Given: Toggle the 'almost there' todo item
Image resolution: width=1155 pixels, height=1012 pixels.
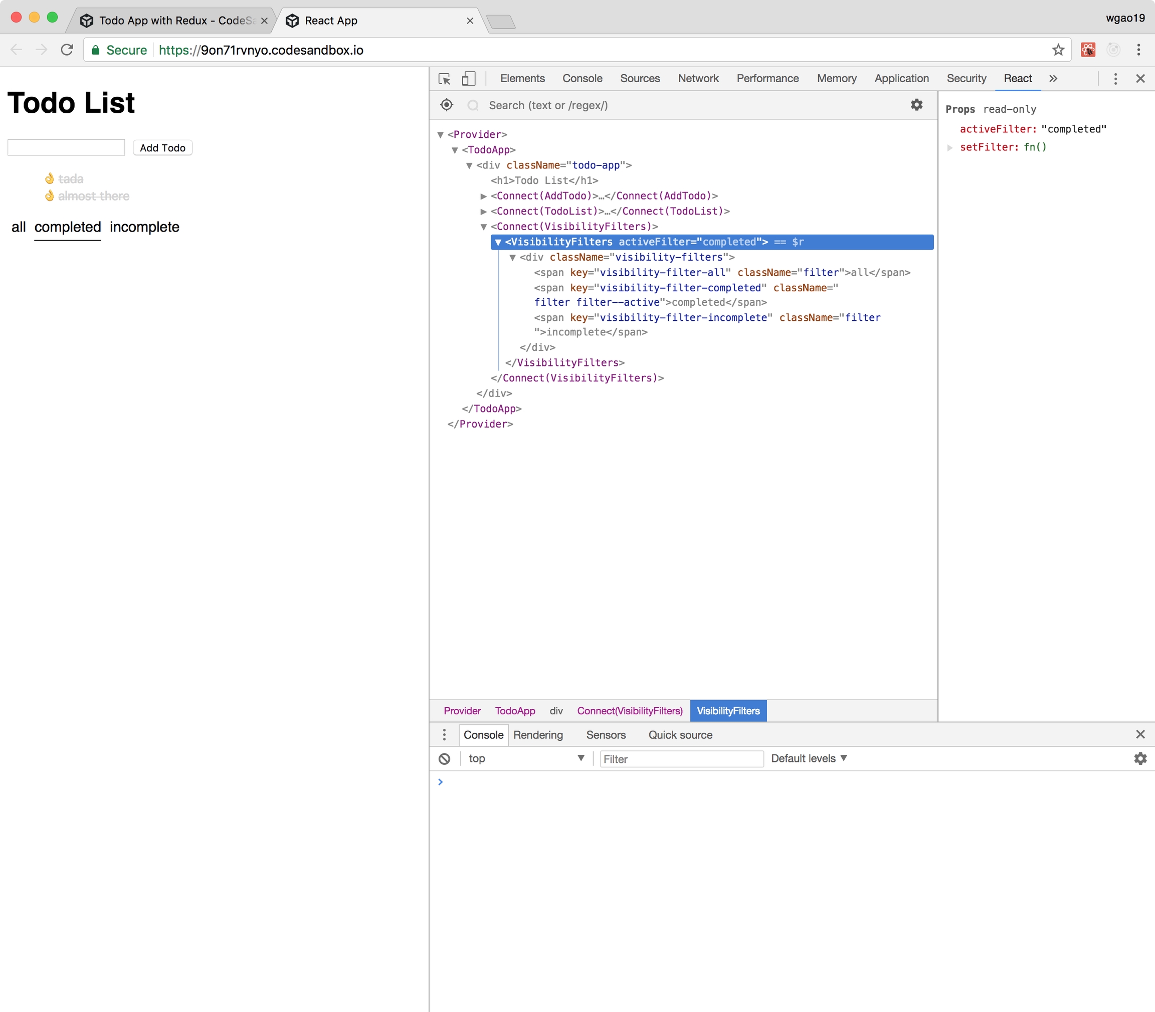Looking at the screenshot, I should (x=94, y=196).
